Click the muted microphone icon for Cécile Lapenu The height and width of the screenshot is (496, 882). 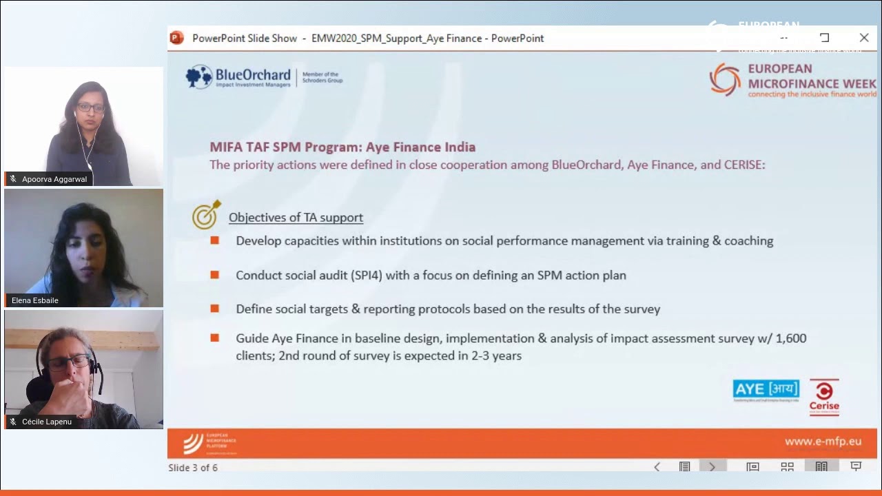click(13, 422)
